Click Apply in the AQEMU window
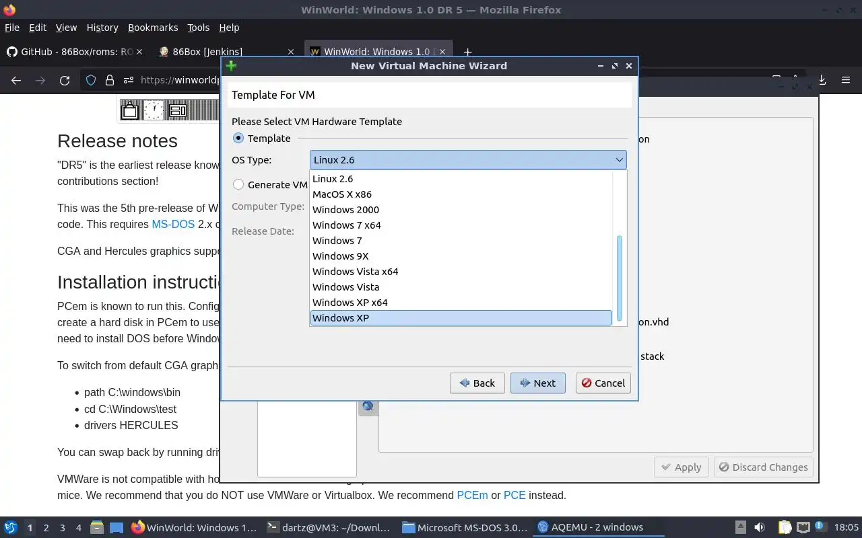Viewport: 862px width, 538px height. point(681,467)
